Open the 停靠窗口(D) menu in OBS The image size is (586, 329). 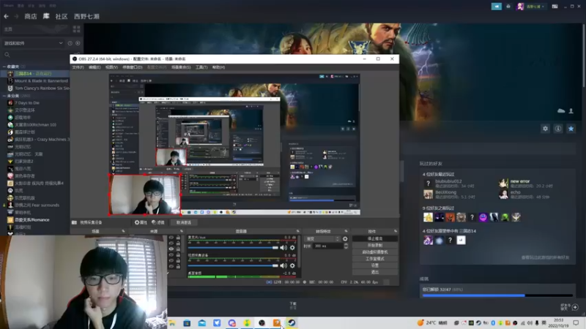tap(133, 67)
